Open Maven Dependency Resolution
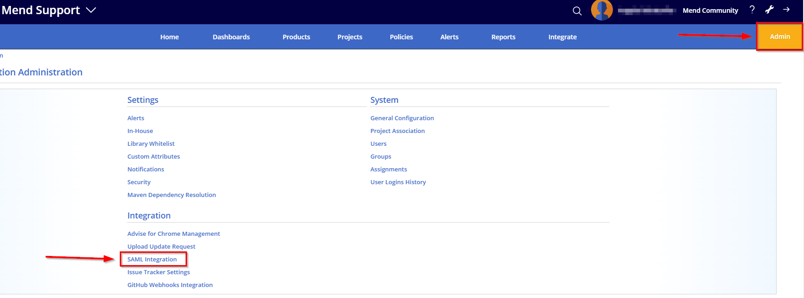The width and height of the screenshot is (804, 298). (x=171, y=195)
